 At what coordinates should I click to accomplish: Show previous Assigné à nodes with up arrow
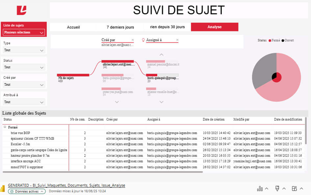pos(162,55)
